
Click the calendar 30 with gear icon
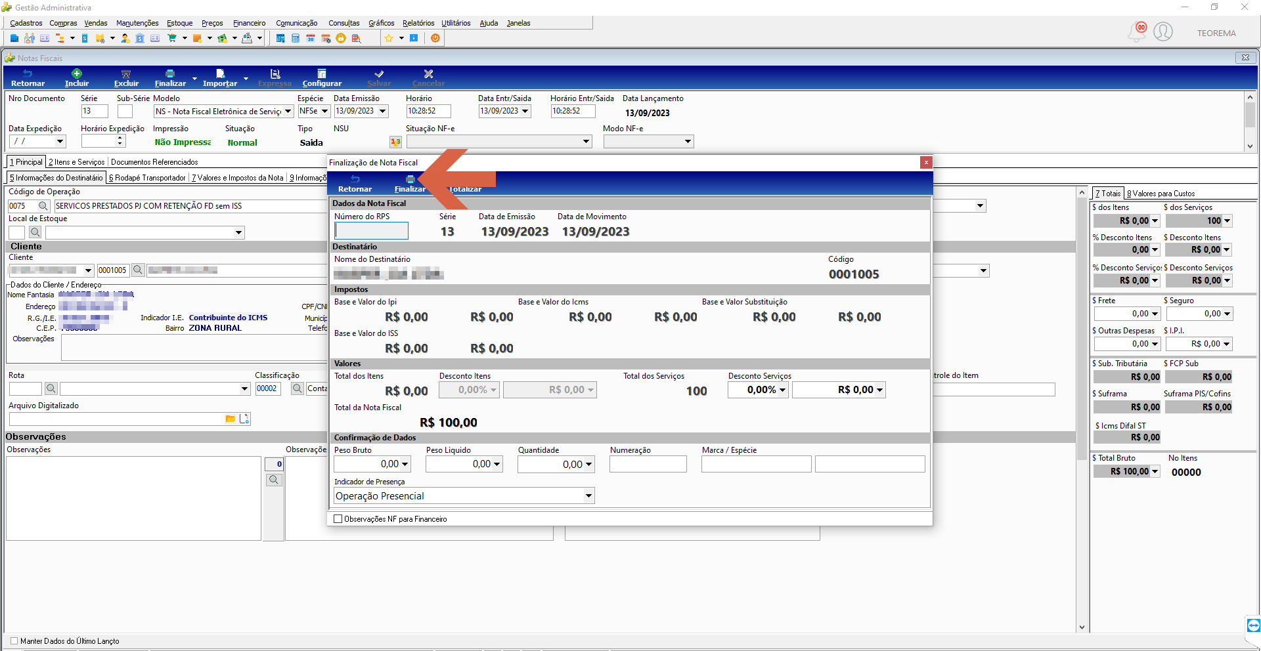pos(326,38)
